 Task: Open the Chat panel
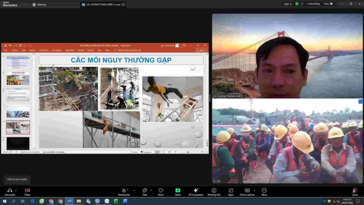pyautogui.click(x=145, y=191)
